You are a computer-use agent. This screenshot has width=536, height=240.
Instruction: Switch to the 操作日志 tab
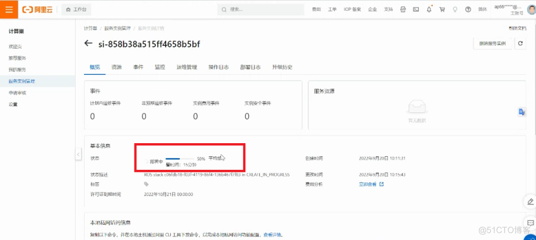[x=219, y=67]
